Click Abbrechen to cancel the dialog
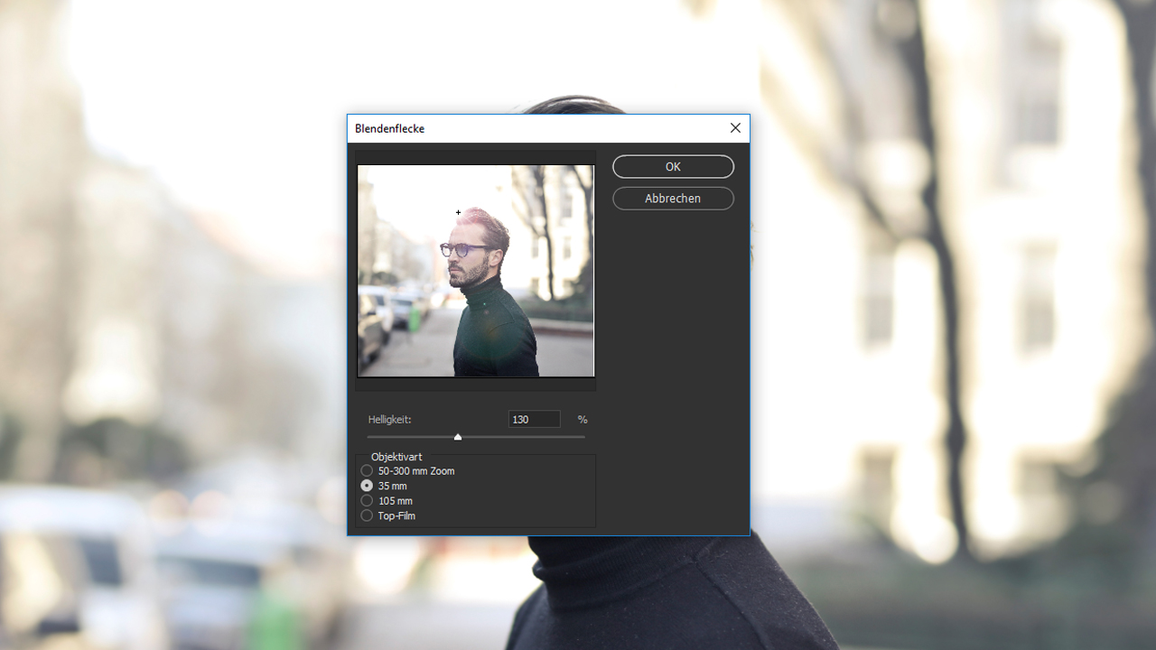 click(673, 199)
